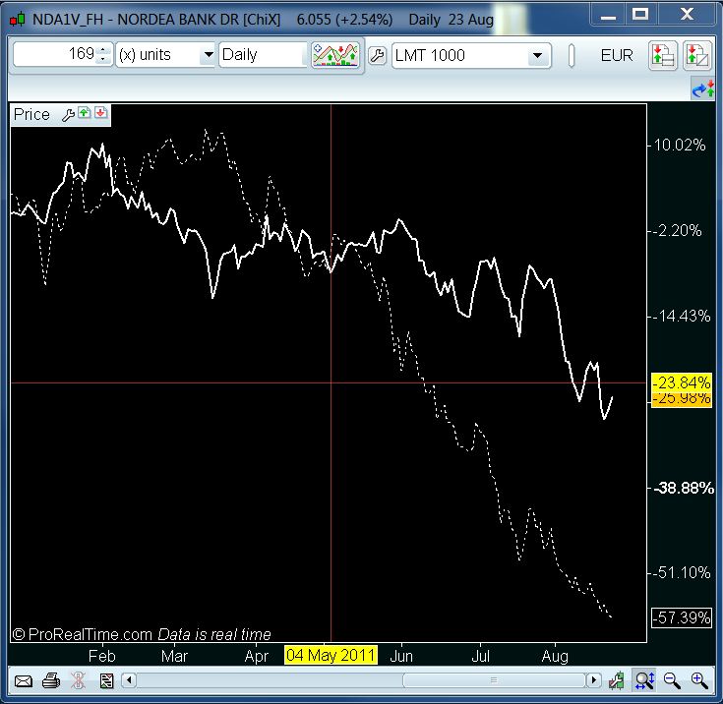
Task: Click the green up arrow on Price panel
Action: 84,112
